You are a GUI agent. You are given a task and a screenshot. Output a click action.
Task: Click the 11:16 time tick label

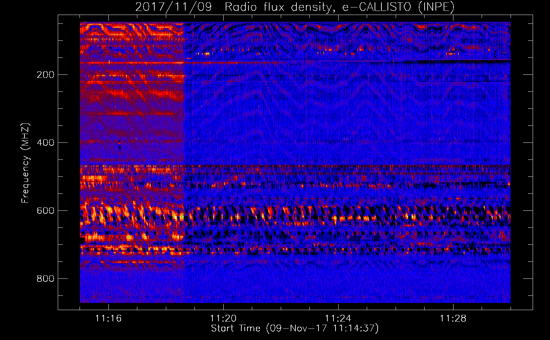[108, 319]
